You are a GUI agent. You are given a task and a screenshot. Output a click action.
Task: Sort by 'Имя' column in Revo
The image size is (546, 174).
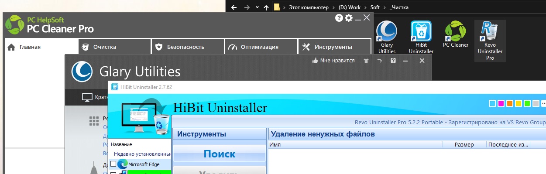click(355, 144)
